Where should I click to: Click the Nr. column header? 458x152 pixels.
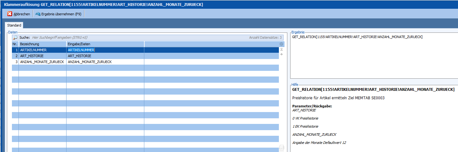click(15, 44)
